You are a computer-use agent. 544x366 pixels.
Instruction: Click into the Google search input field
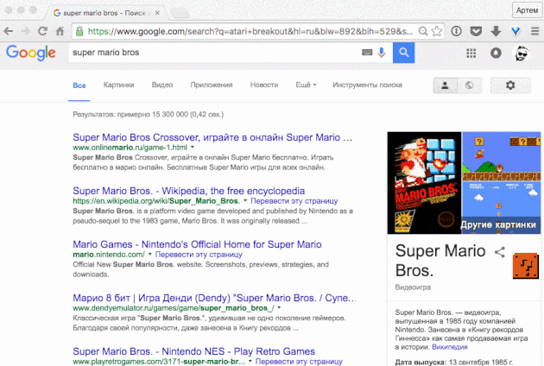click(x=215, y=53)
